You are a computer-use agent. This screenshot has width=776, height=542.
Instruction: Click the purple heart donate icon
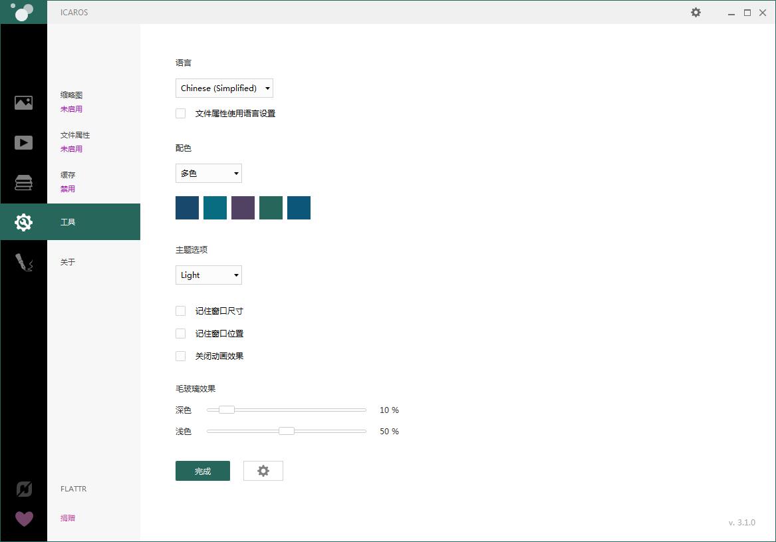24,518
